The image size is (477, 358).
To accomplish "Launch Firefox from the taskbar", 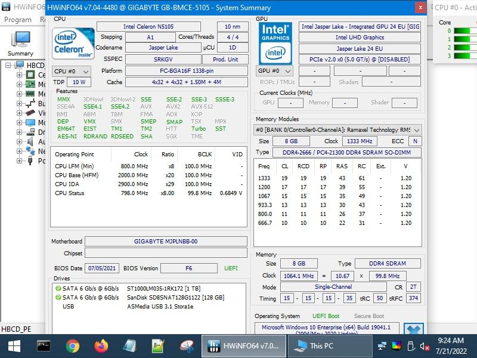I will coord(101,346).
